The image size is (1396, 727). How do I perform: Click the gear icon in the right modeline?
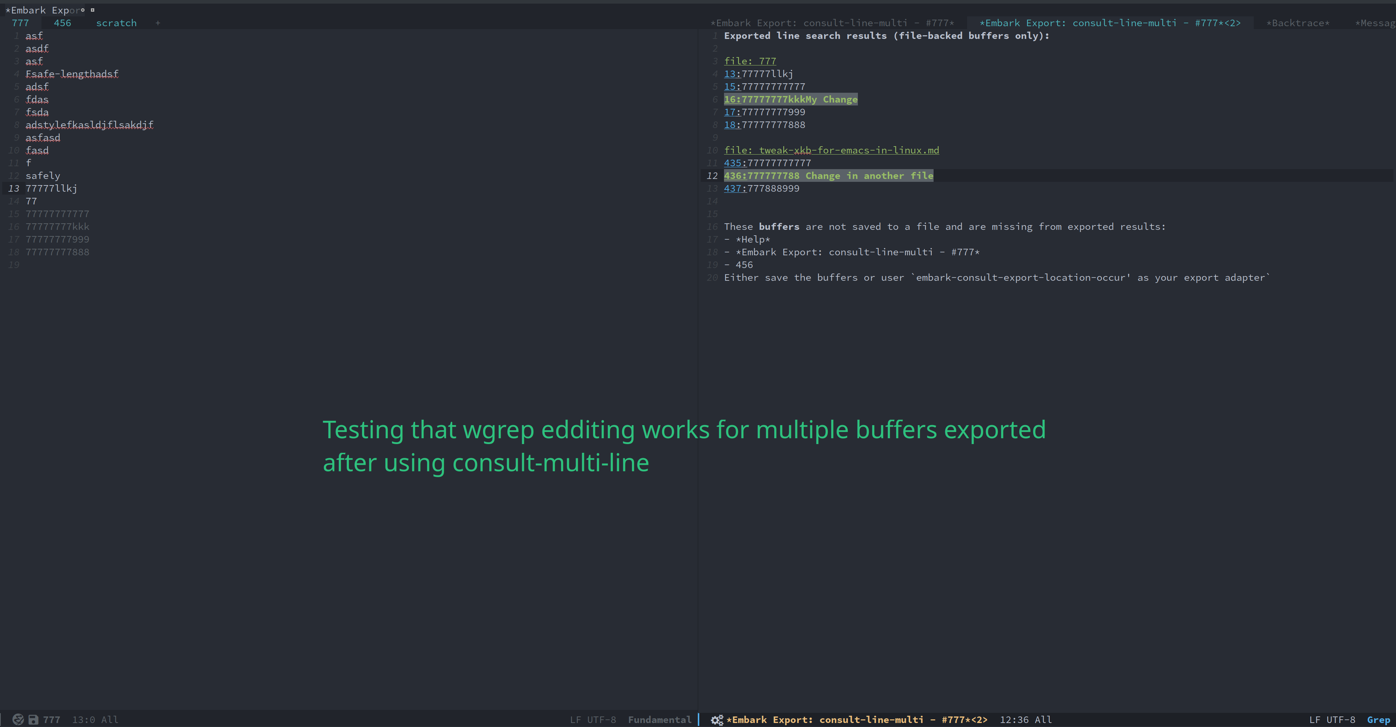[716, 719]
